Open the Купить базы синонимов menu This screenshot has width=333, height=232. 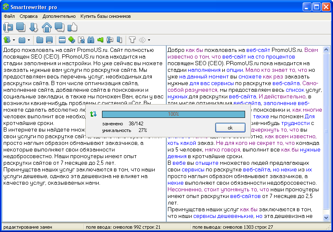click(106, 16)
